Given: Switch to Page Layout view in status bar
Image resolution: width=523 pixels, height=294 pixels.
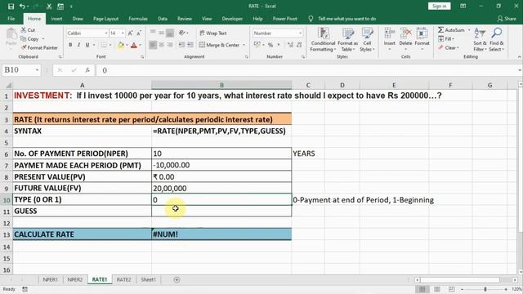Looking at the screenshot, I should pyautogui.click(x=437, y=289).
